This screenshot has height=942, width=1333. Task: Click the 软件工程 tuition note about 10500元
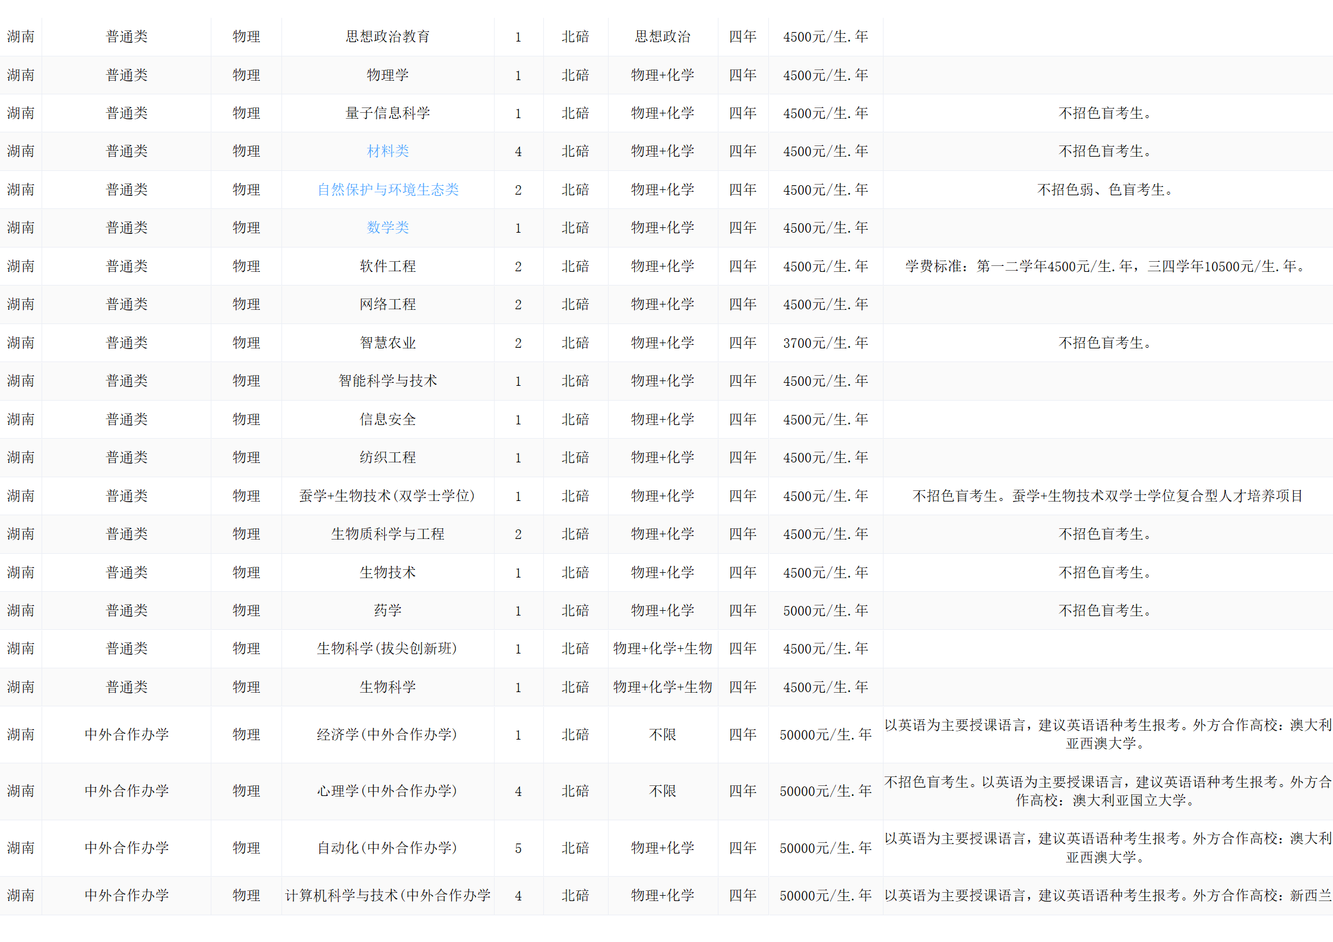1107,267
